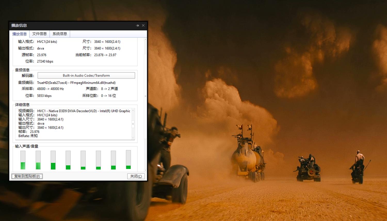Viewport: 387px width, 221px height.
Task: Pin the playback info window
Action: (x=138, y=25)
